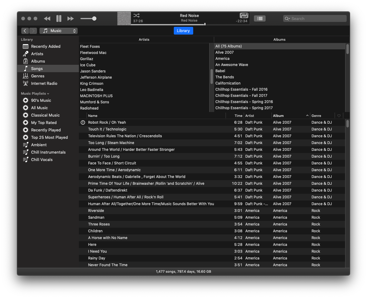Toggle the remaining time display -22:34
Viewport: 367px width, 298px height.
click(x=242, y=21)
